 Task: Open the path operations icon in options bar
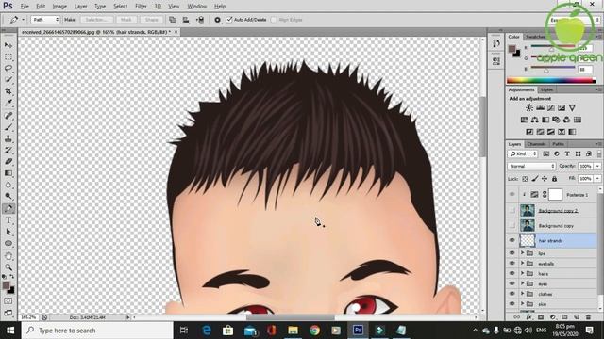click(x=172, y=20)
